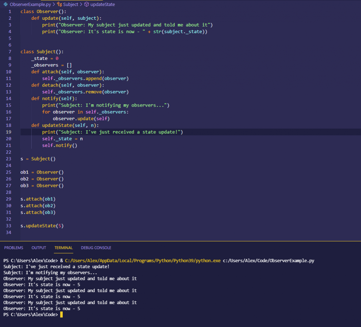Switch to the PROBLEMS panel tab

(x=14, y=248)
